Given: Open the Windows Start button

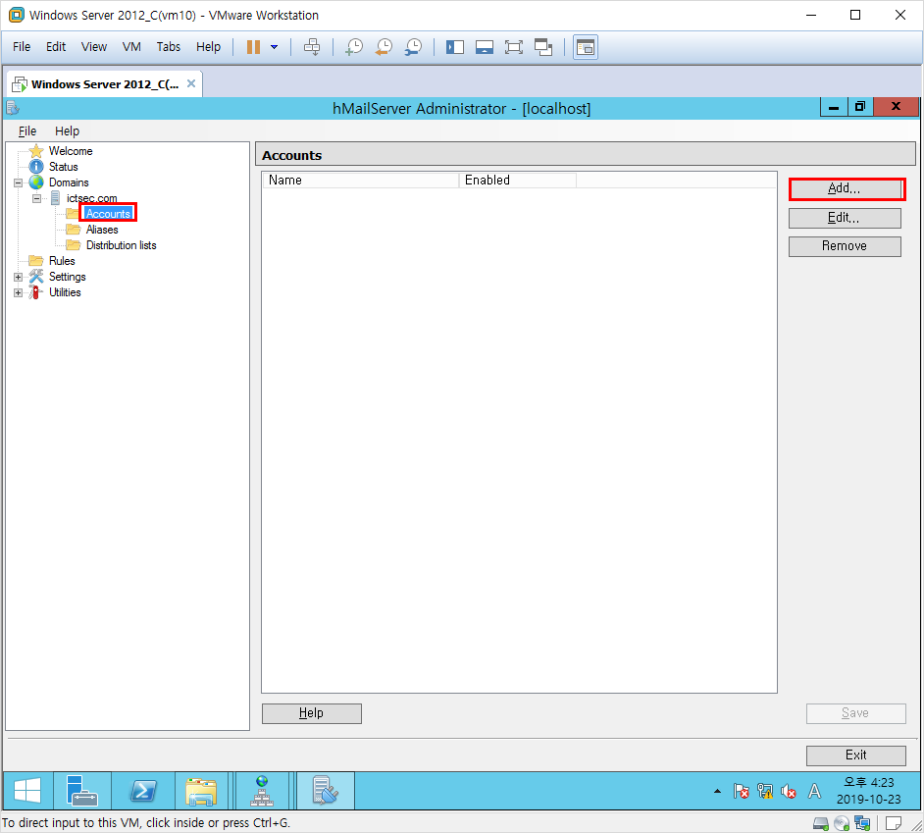Looking at the screenshot, I should pos(27,791).
